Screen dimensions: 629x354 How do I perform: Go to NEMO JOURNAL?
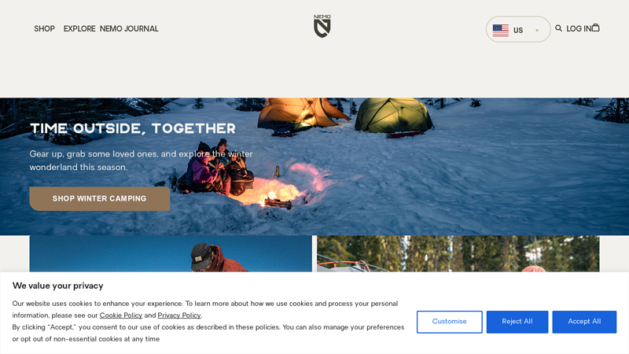pyautogui.click(x=129, y=29)
